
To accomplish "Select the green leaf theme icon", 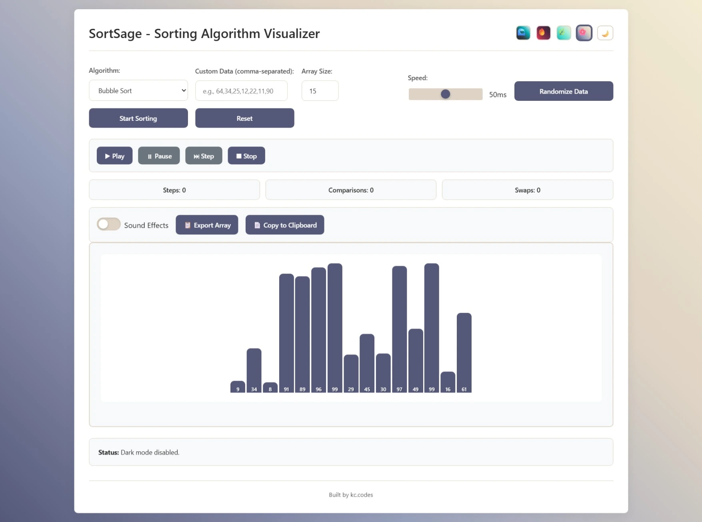I will (x=564, y=33).
